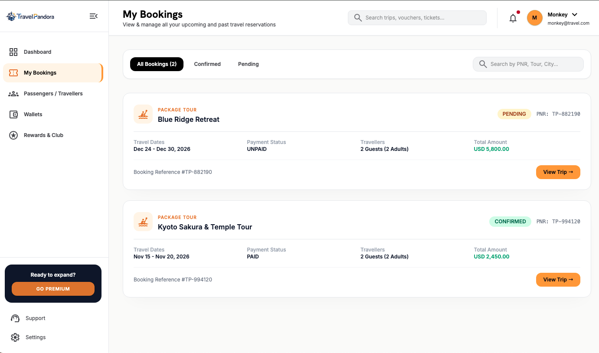
Task: Click the Settings gear icon
Action: coord(15,337)
